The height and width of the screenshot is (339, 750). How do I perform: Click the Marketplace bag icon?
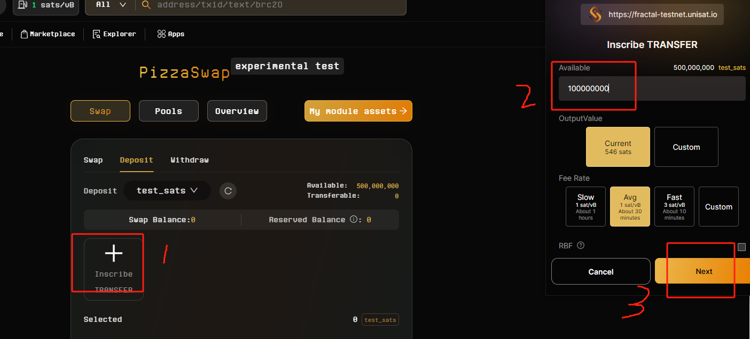click(24, 34)
